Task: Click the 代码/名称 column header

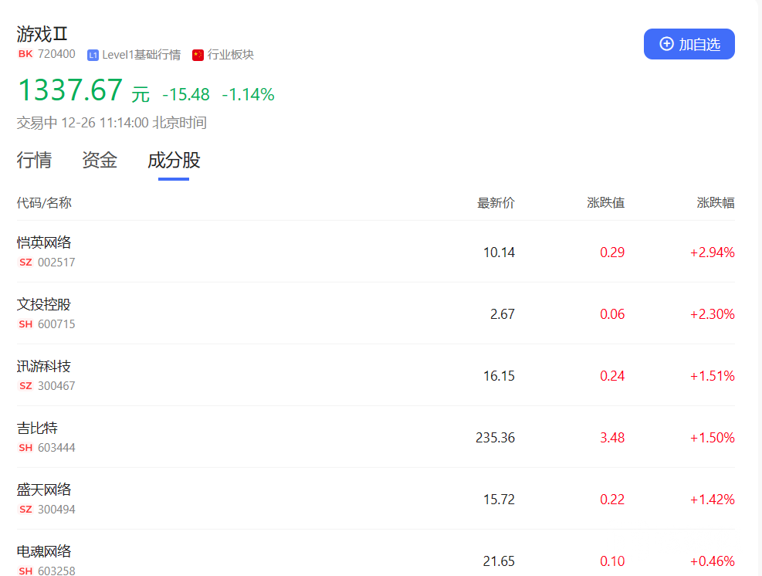Action: point(44,203)
